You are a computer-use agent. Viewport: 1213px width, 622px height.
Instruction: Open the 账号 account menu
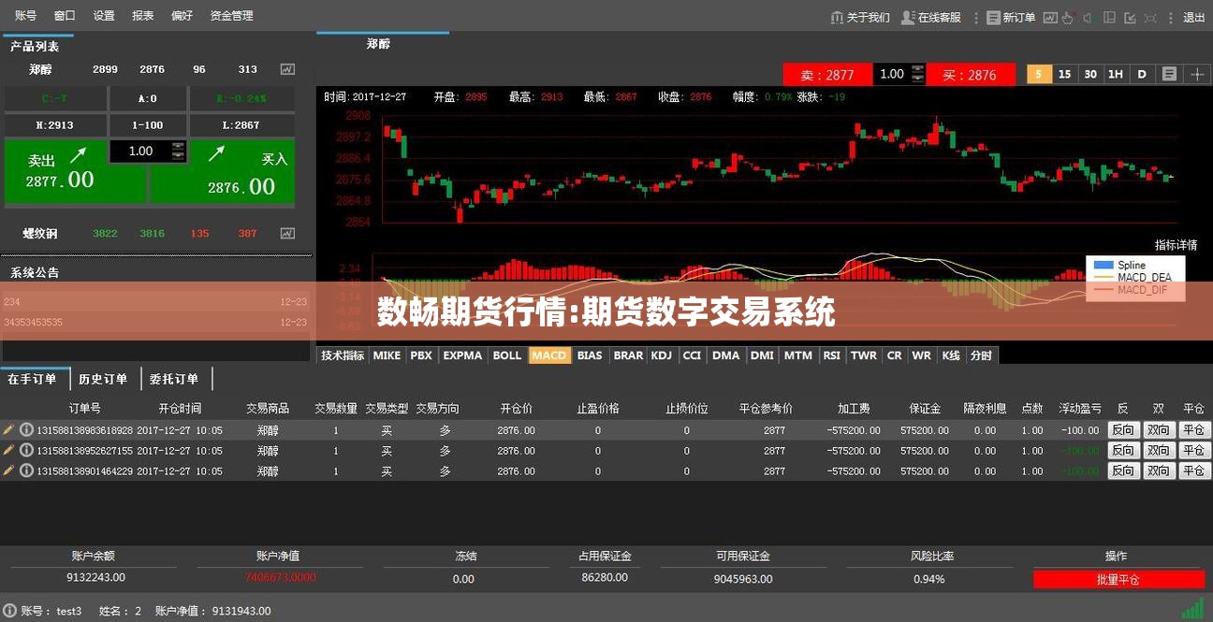(x=25, y=16)
